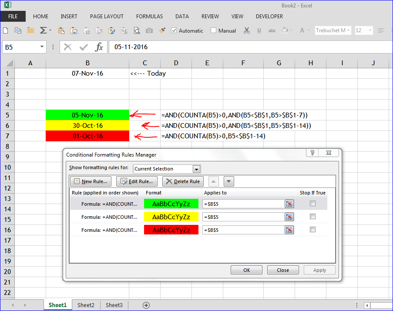Viewport: 393px width, 311px height.
Task: Click the Edit Rule button
Action: point(137,181)
